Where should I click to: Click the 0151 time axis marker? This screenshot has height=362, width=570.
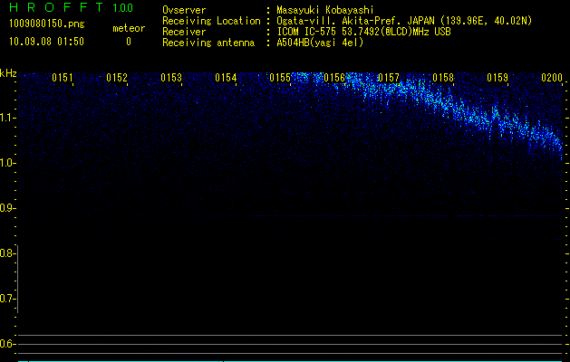(63, 78)
